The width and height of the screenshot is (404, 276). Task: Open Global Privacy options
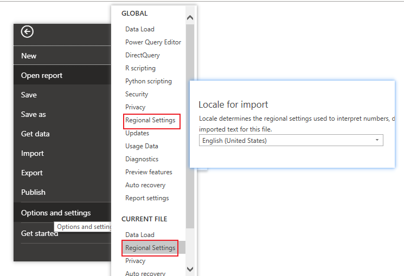pyautogui.click(x=135, y=107)
